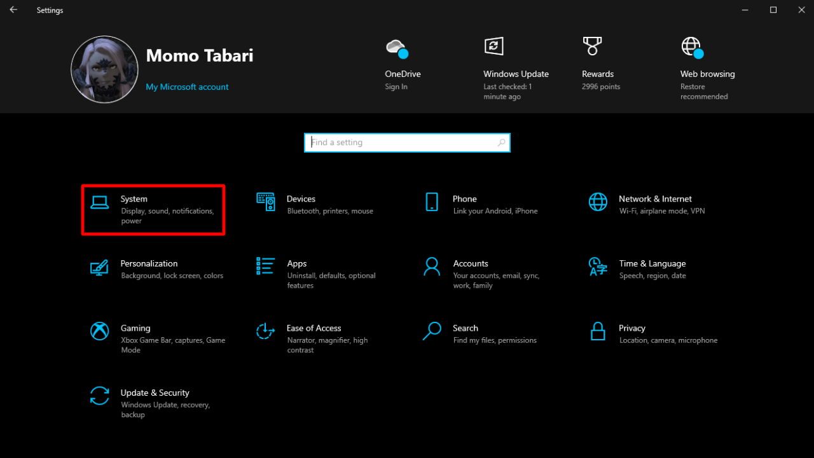Click 'Wi-Fi, airplane mode, VPN' description
The image size is (814, 458).
[662, 211]
